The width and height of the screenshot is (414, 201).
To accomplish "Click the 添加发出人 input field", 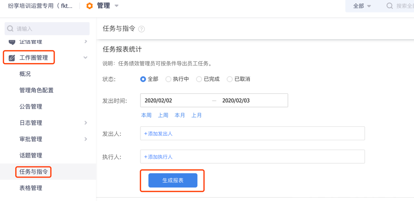I will [252, 134].
